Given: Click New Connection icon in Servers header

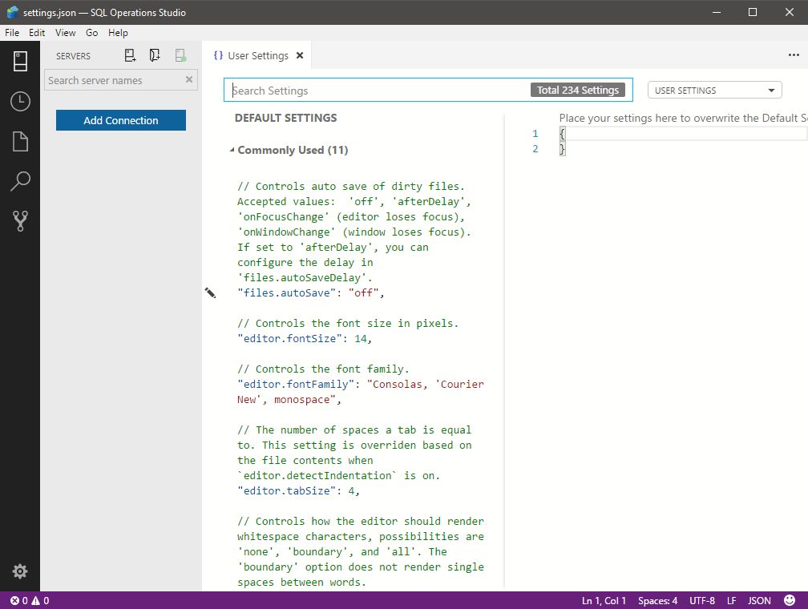Looking at the screenshot, I should coord(131,55).
